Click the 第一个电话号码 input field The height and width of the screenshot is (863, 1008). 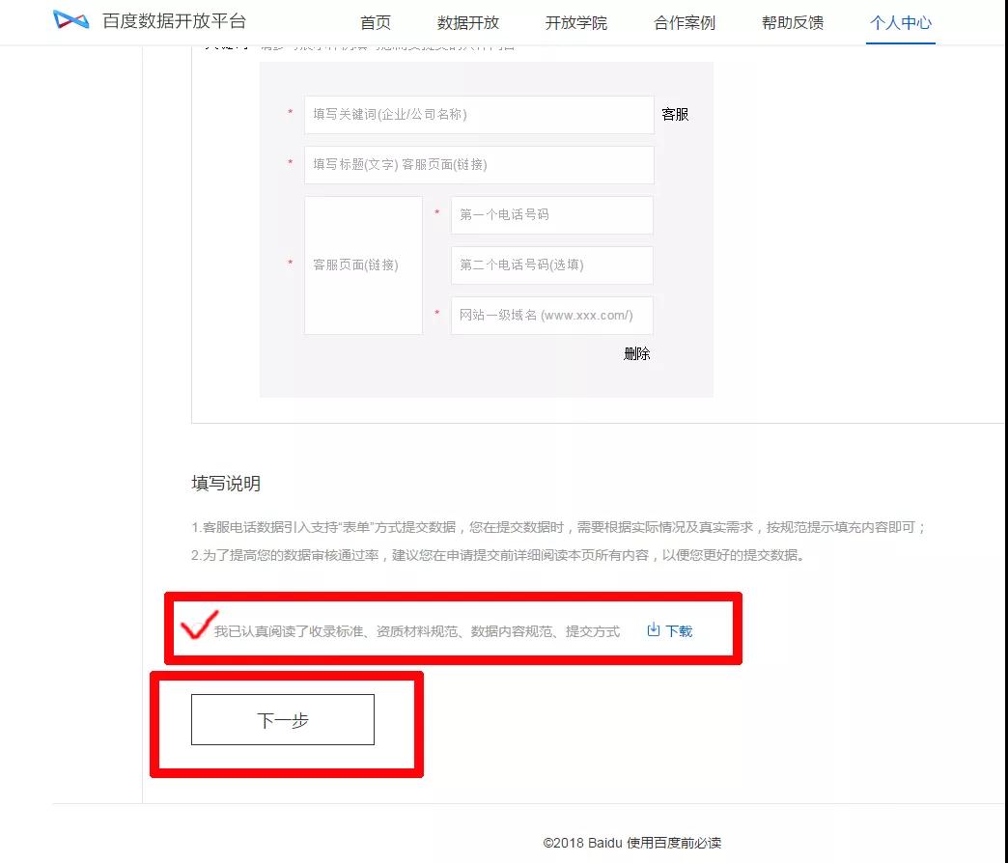click(551, 215)
